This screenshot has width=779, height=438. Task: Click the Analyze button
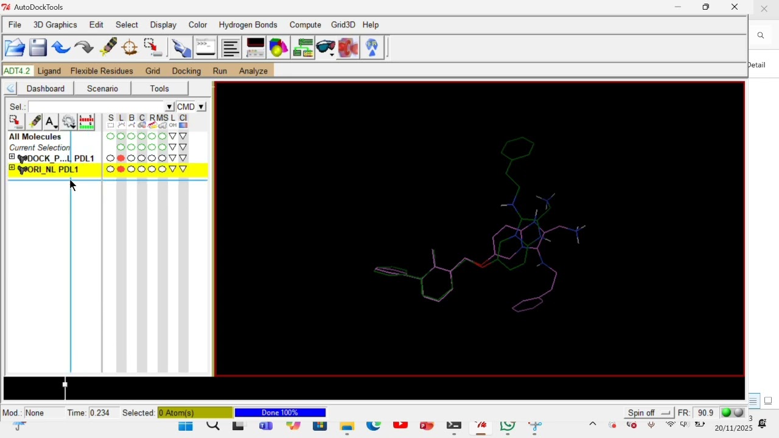(254, 71)
